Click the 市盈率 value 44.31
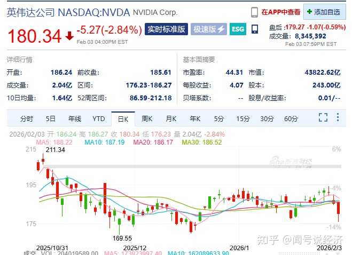 (x=234, y=73)
